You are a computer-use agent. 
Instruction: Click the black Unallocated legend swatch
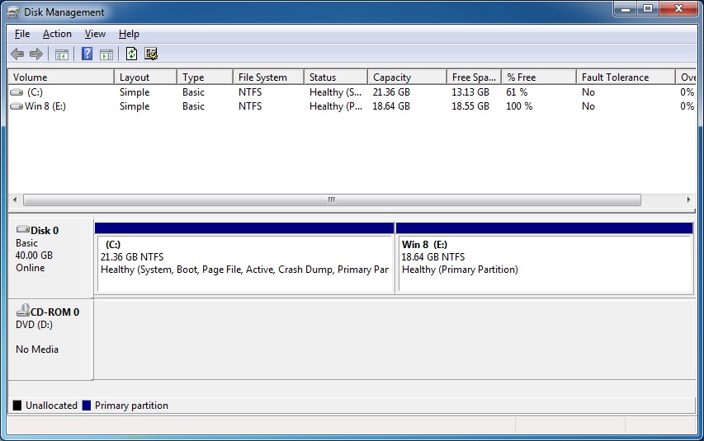pyautogui.click(x=17, y=406)
